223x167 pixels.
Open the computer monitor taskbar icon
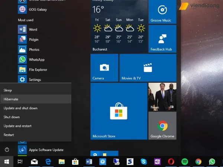click(116, 161)
